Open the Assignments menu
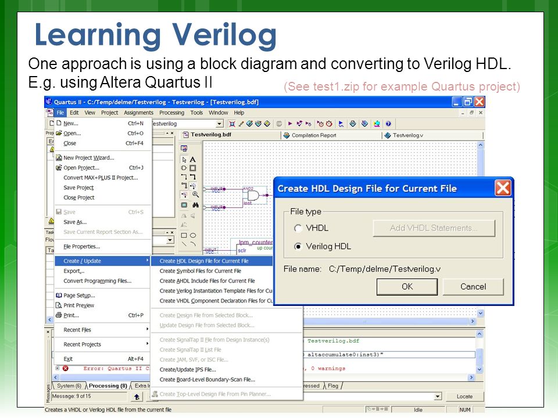Screen dimensions: 558x418 (x=138, y=113)
